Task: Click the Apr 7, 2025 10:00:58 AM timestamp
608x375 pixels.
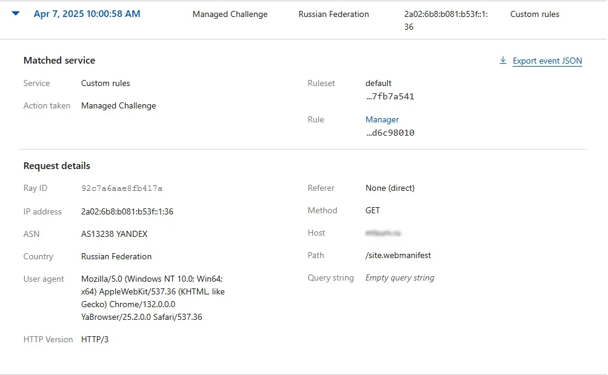Action: (x=87, y=14)
